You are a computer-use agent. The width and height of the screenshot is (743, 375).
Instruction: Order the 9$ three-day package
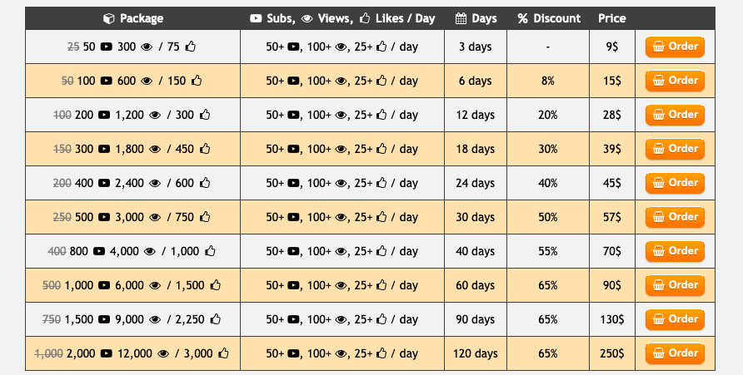pyautogui.click(x=675, y=47)
